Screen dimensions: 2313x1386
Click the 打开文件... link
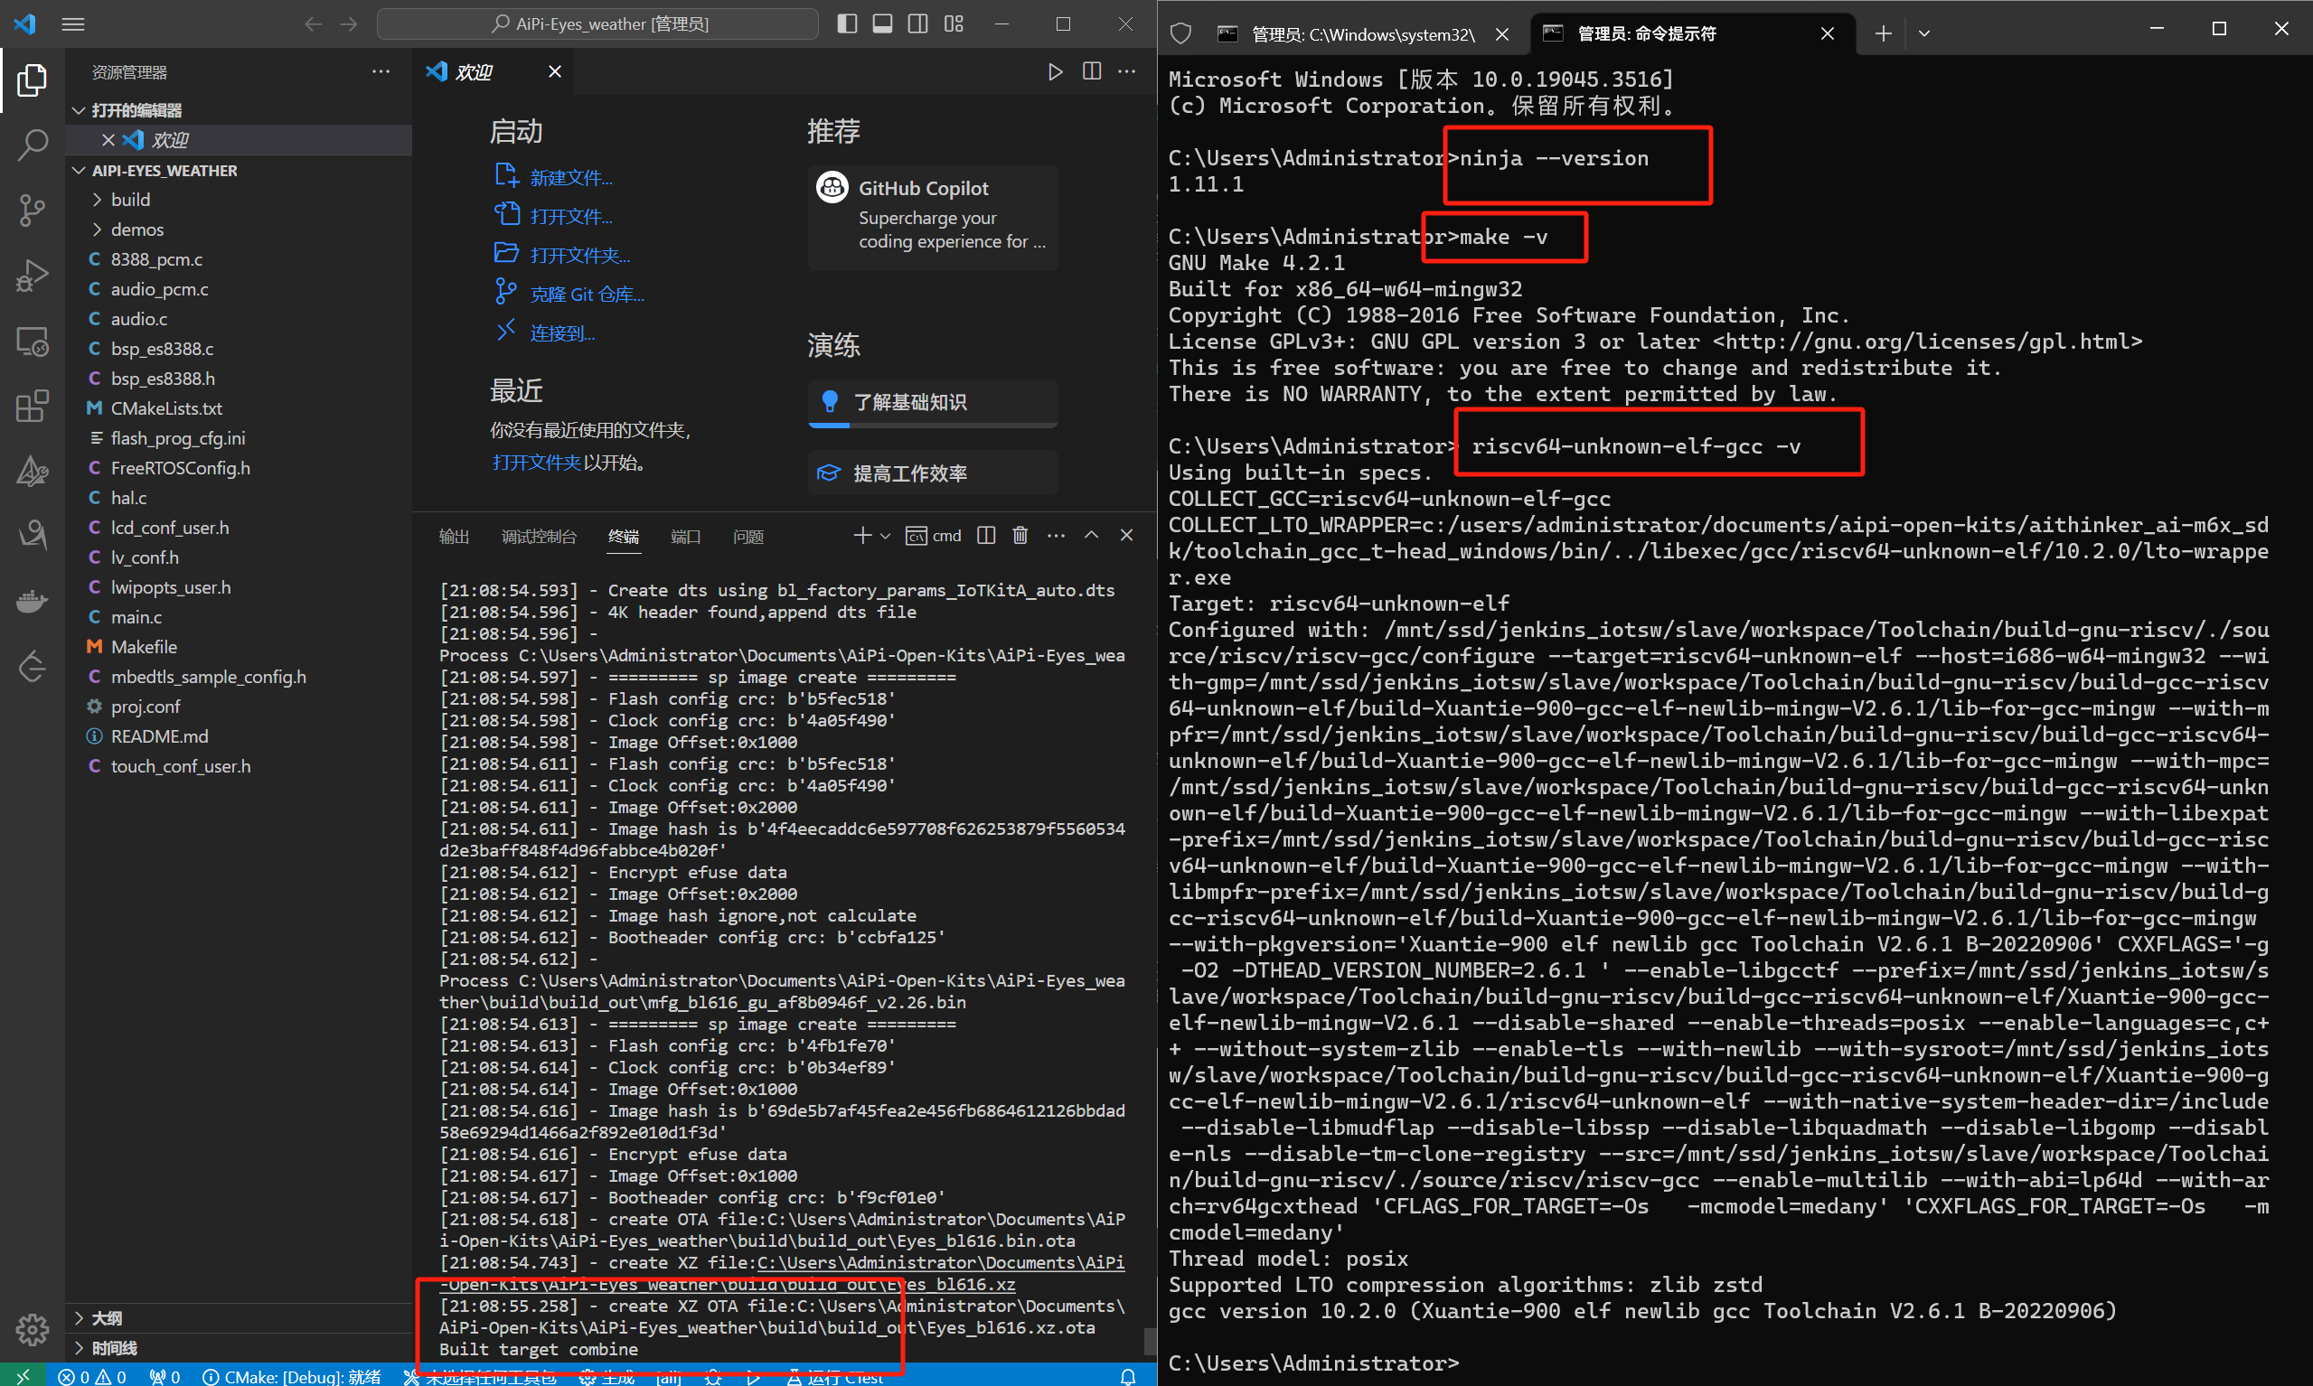coord(570,217)
